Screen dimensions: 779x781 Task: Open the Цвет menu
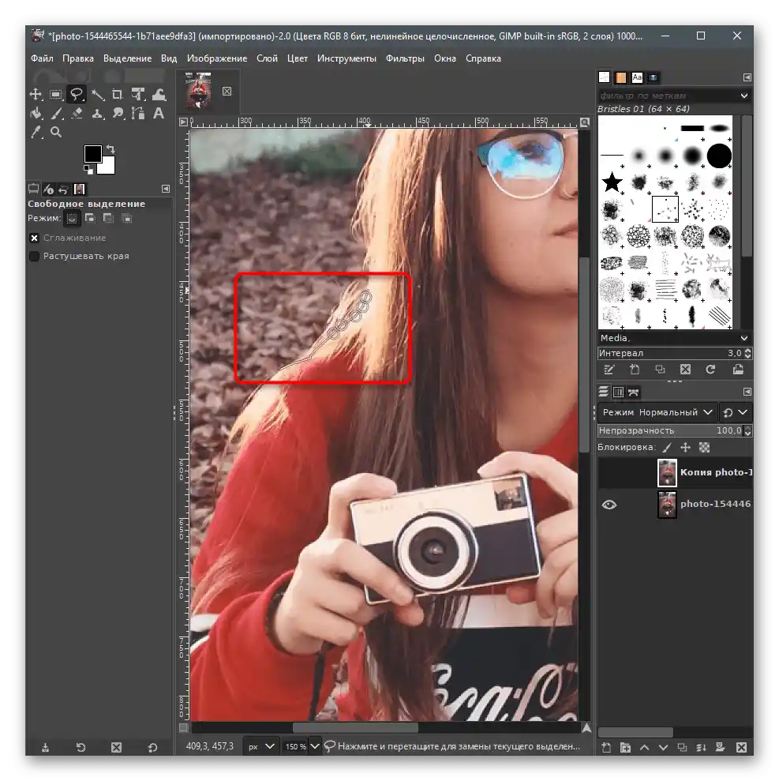(298, 58)
